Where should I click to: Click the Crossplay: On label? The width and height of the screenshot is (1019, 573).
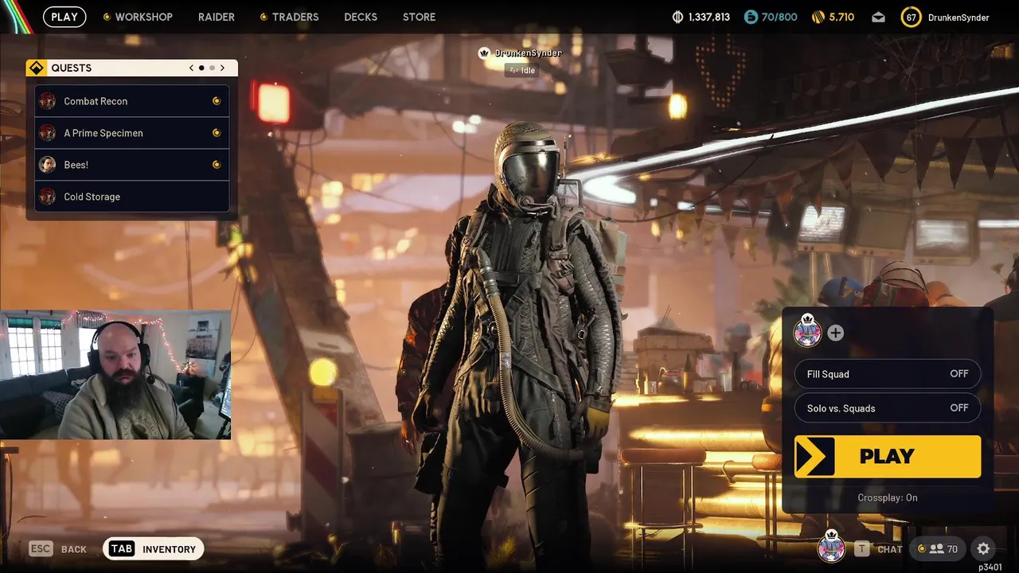pyautogui.click(x=888, y=497)
